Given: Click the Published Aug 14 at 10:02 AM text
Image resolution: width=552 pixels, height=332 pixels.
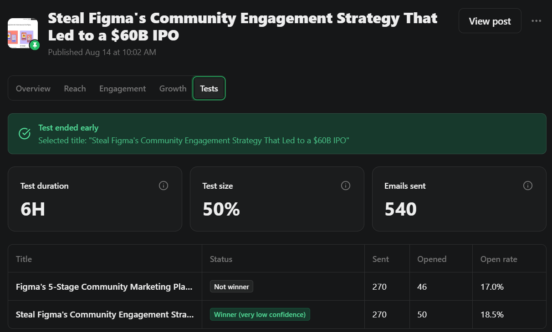Looking at the screenshot, I should click(x=102, y=52).
